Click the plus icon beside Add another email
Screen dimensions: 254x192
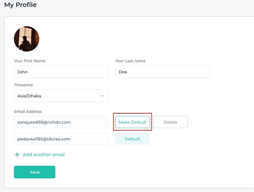click(17, 155)
